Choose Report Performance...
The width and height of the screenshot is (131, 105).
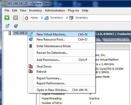point(61,83)
